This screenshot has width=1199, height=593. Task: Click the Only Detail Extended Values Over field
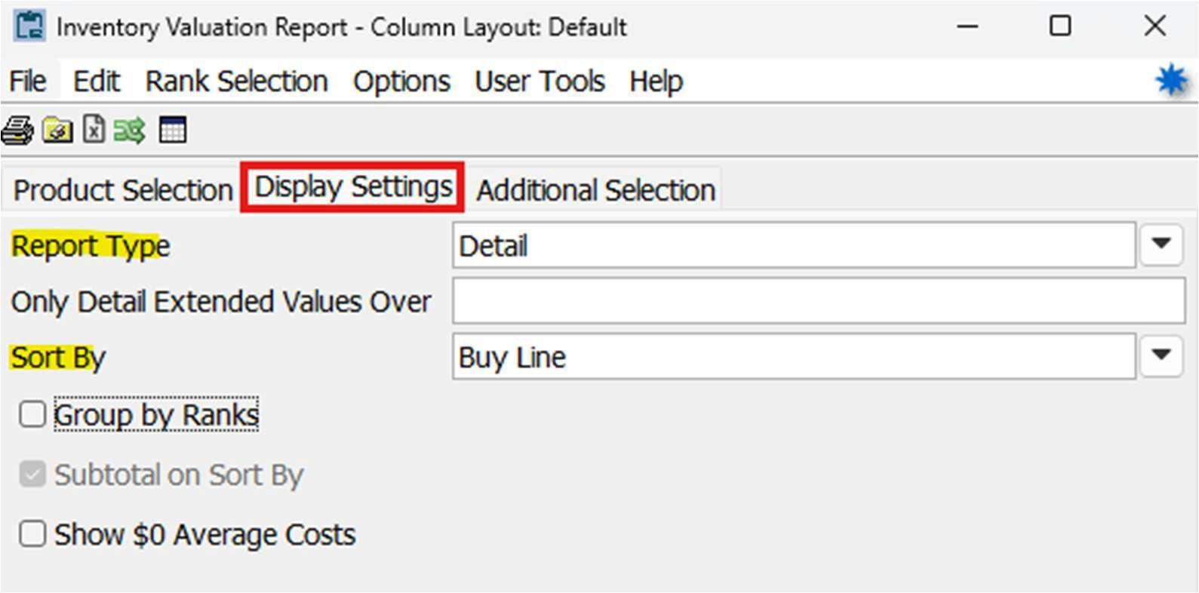coord(818,301)
